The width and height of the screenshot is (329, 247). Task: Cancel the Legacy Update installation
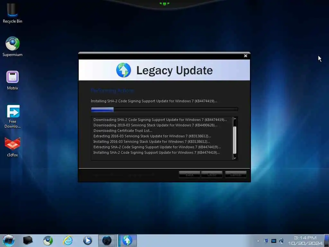[236, 175]
